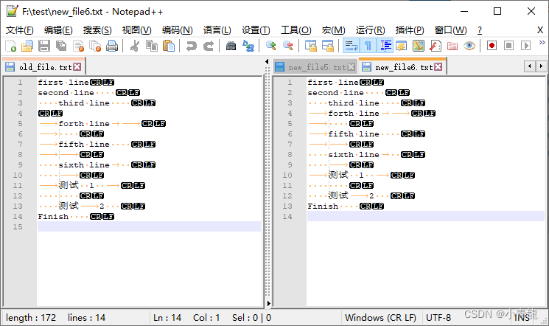Toggle the Monitoring eye icon
This screenshot has width=549, height=326.
tap(469, 46)
